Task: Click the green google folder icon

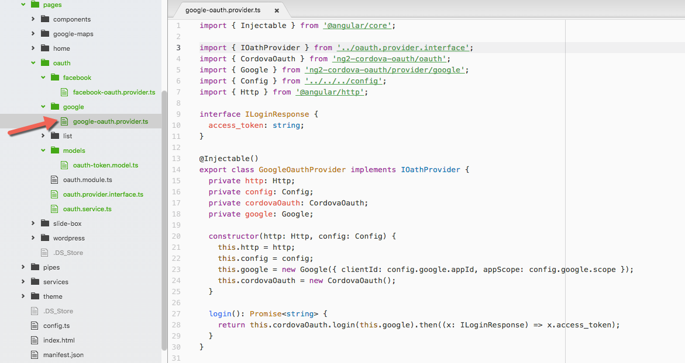Action: coord(55,106)
